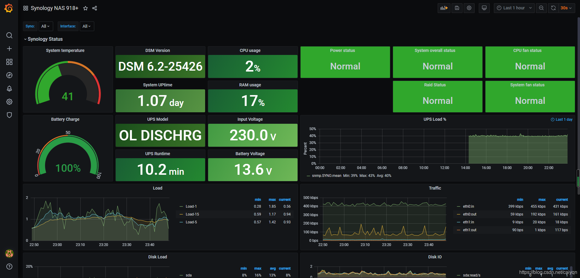The image size is (580, 278).
Task: Sort Disk Load legend by avg column
Action: [x=273, y=269]
